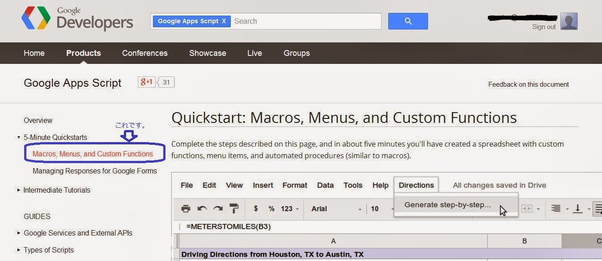Open the Products nav tab
Image resolution: width=602 pixels, height=261 pixels.
(84, 53)
